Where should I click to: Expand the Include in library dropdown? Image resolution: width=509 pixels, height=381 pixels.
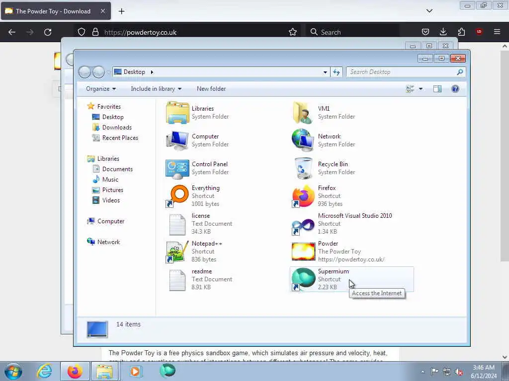[x=156, y=89]
